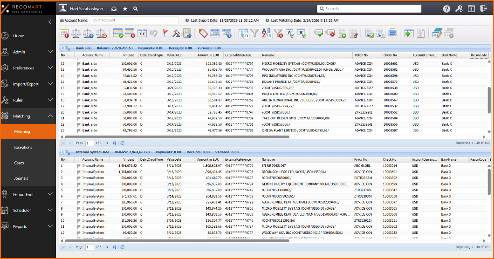This screenshot has height=259, width=494.
Task: Open the help question mark icon
Action: coord(446,9)
